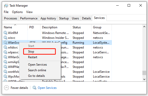
Task: Click the scrollbar up arrow
Action: 144,27
